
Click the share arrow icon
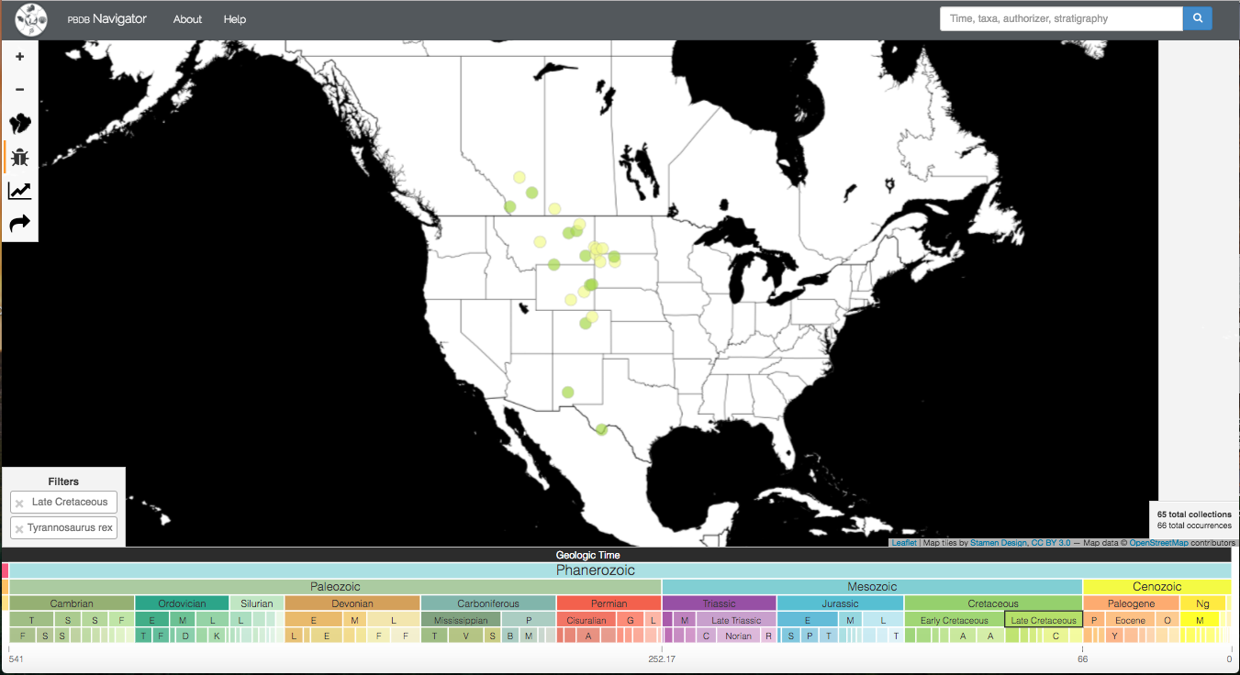click(x=20, y=223)
